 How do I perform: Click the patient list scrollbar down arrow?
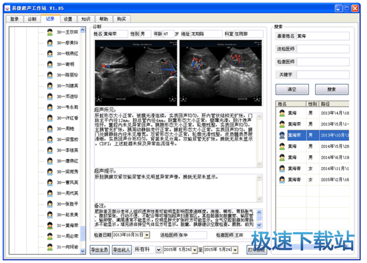click(x=82, y=251)
